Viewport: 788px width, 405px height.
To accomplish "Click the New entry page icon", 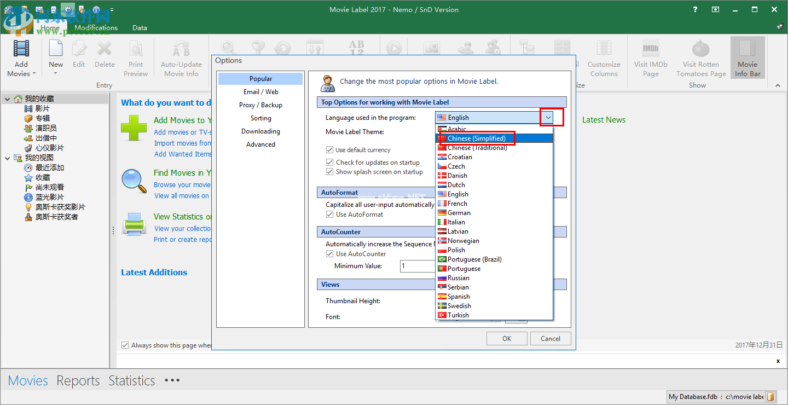I will pos(56,48).
